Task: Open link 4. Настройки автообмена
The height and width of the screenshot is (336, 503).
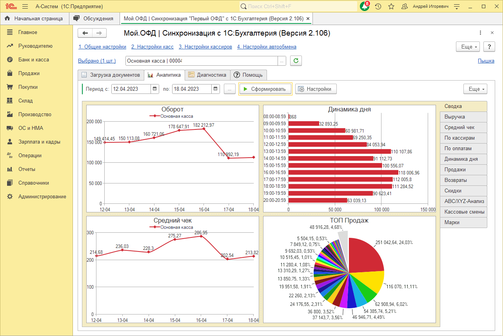Action: click(267, 47)
